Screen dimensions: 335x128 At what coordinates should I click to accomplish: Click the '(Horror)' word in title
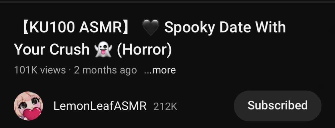pyautogui.click(x=144, y=50)
